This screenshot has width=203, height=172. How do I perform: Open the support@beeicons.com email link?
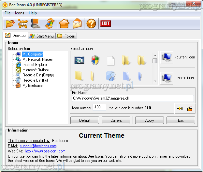pos(38,146)
